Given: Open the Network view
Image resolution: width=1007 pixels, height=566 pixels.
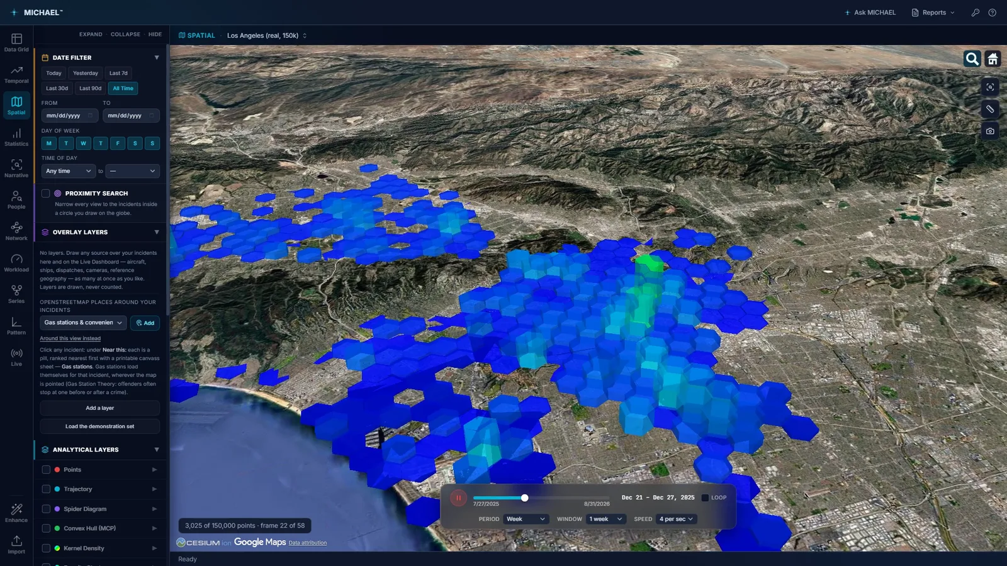Looking at the screenshot, I should pyautogui.click(x=16, y=231).
